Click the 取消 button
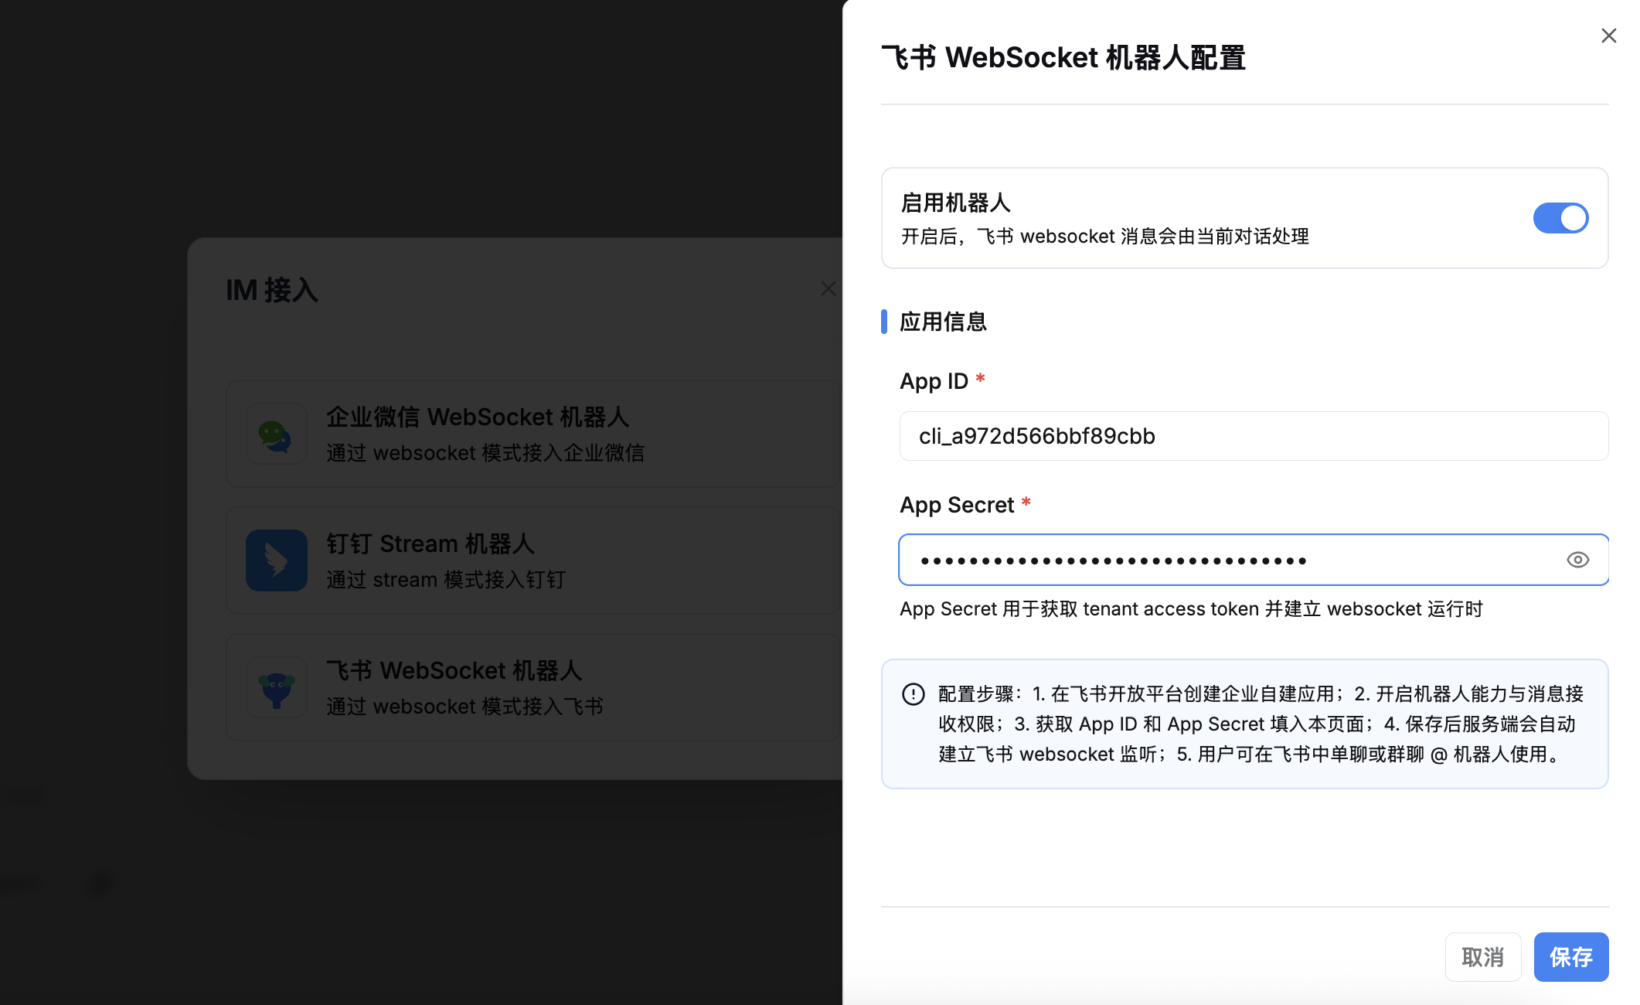The width and height of the screenshot is (1640, 1005). click(1482, 957)
